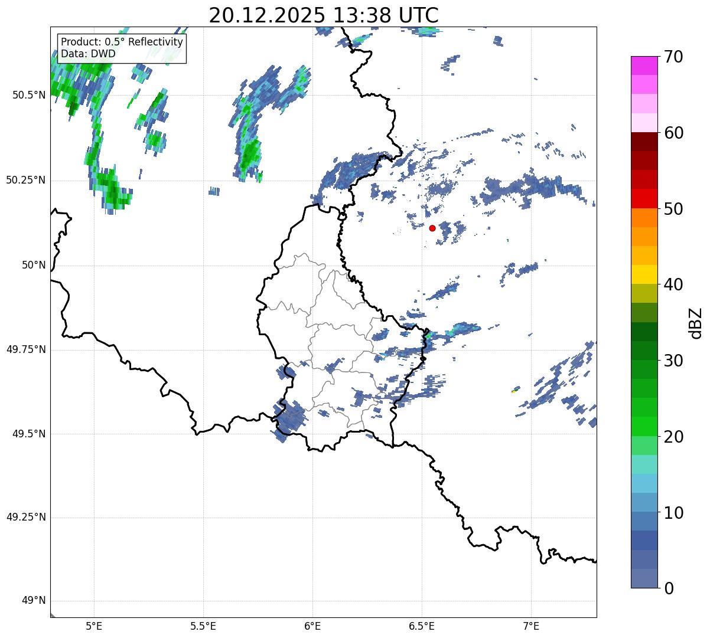Click the 49.5°N latitude label
The height and width of the screenshot is (638, 710).
click(29, 434)
